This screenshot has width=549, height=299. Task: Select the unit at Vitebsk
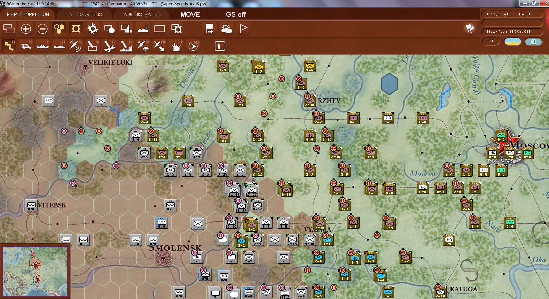31,205
